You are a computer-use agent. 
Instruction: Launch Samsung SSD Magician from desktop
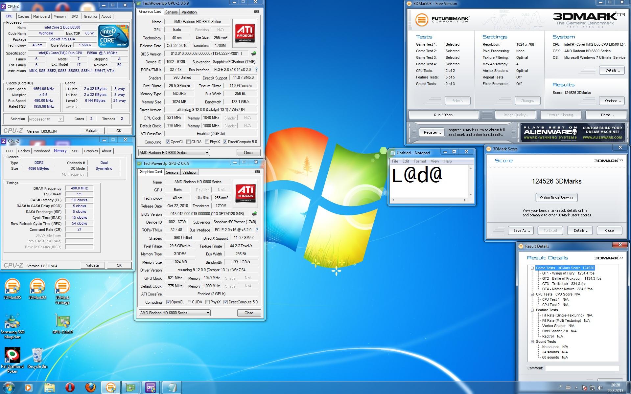(x=12, y=326)
